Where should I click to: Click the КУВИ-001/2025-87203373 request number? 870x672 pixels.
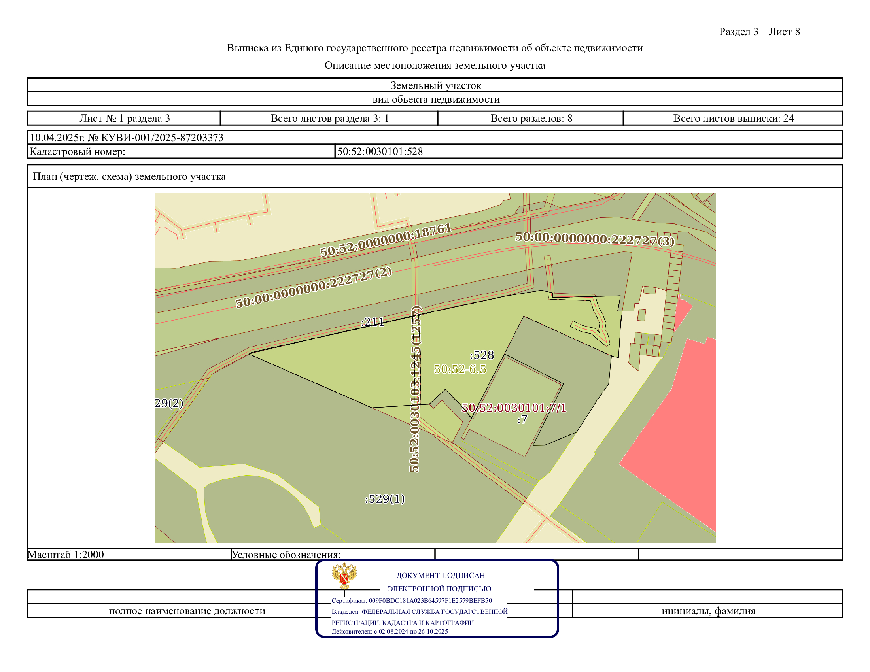coord(161,137)
